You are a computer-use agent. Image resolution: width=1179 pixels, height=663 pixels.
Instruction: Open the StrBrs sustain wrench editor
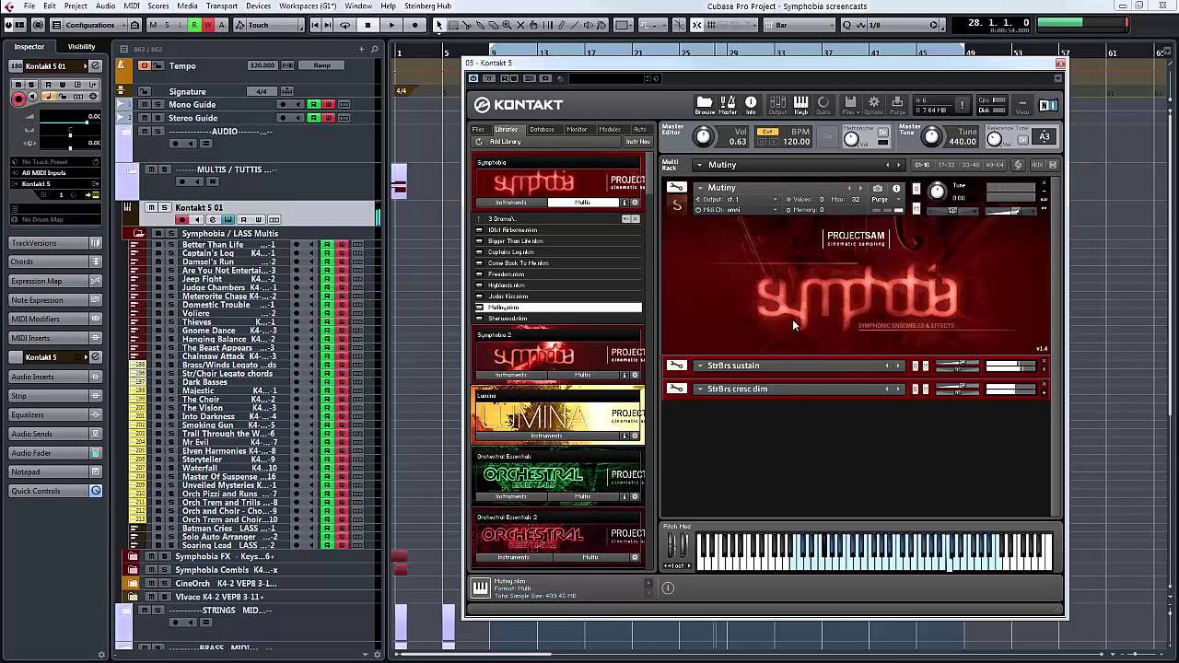point(676,366)
